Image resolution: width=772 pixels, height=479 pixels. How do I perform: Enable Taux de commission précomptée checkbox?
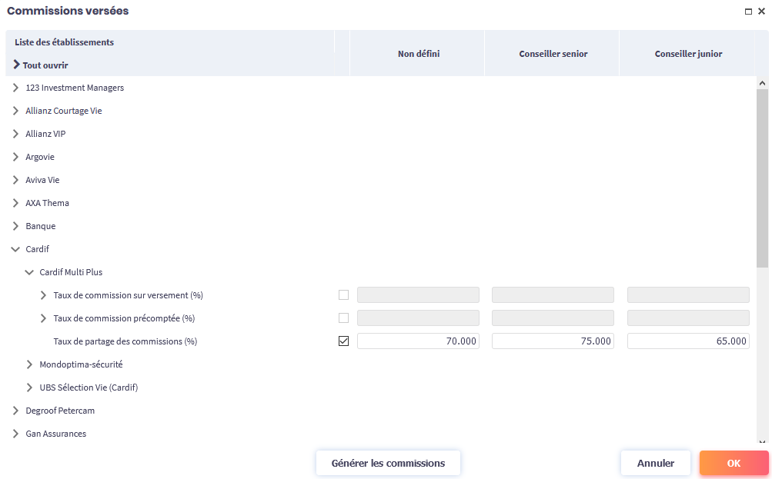[343, 318]
